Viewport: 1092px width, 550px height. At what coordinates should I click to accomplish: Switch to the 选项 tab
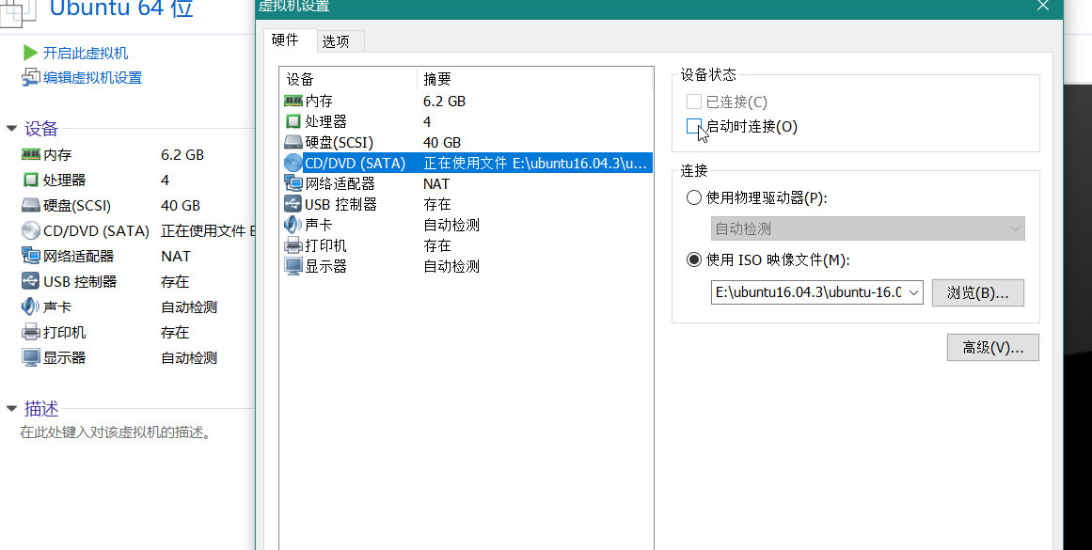point(338,40)
